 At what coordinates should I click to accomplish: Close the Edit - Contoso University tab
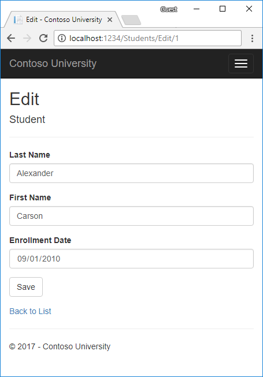[x=110, y=20]
